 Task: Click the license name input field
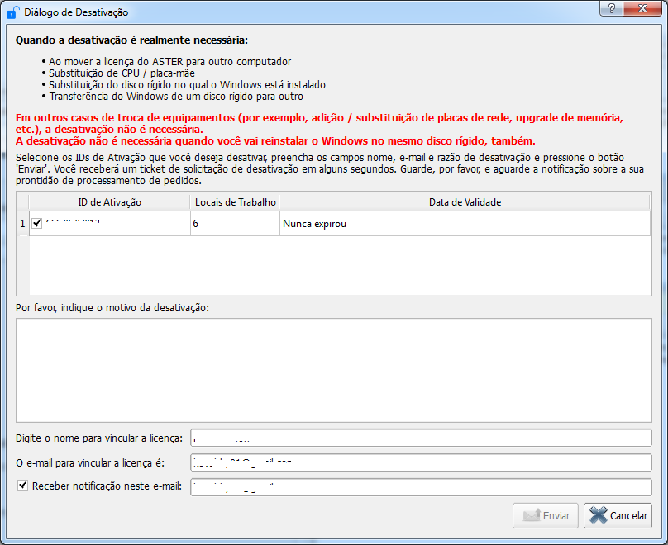coord(421,438)
